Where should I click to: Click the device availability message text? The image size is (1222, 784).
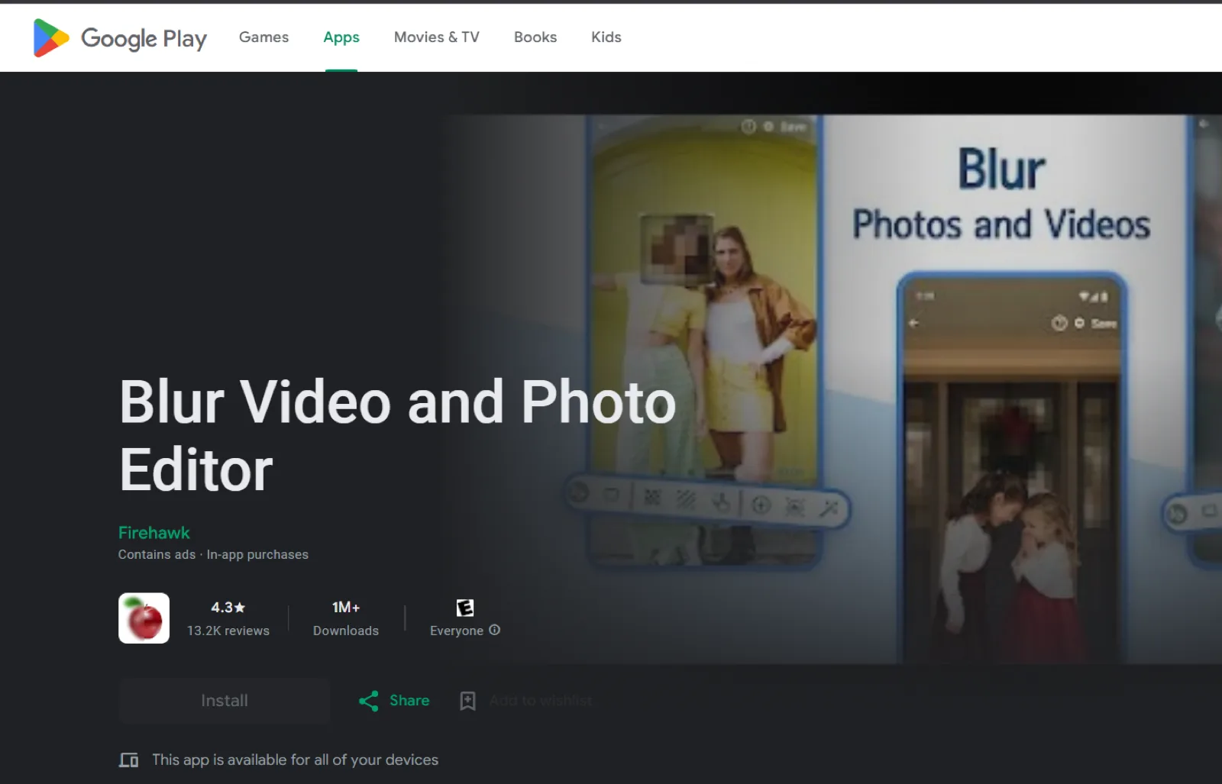[x=295, y=760]
